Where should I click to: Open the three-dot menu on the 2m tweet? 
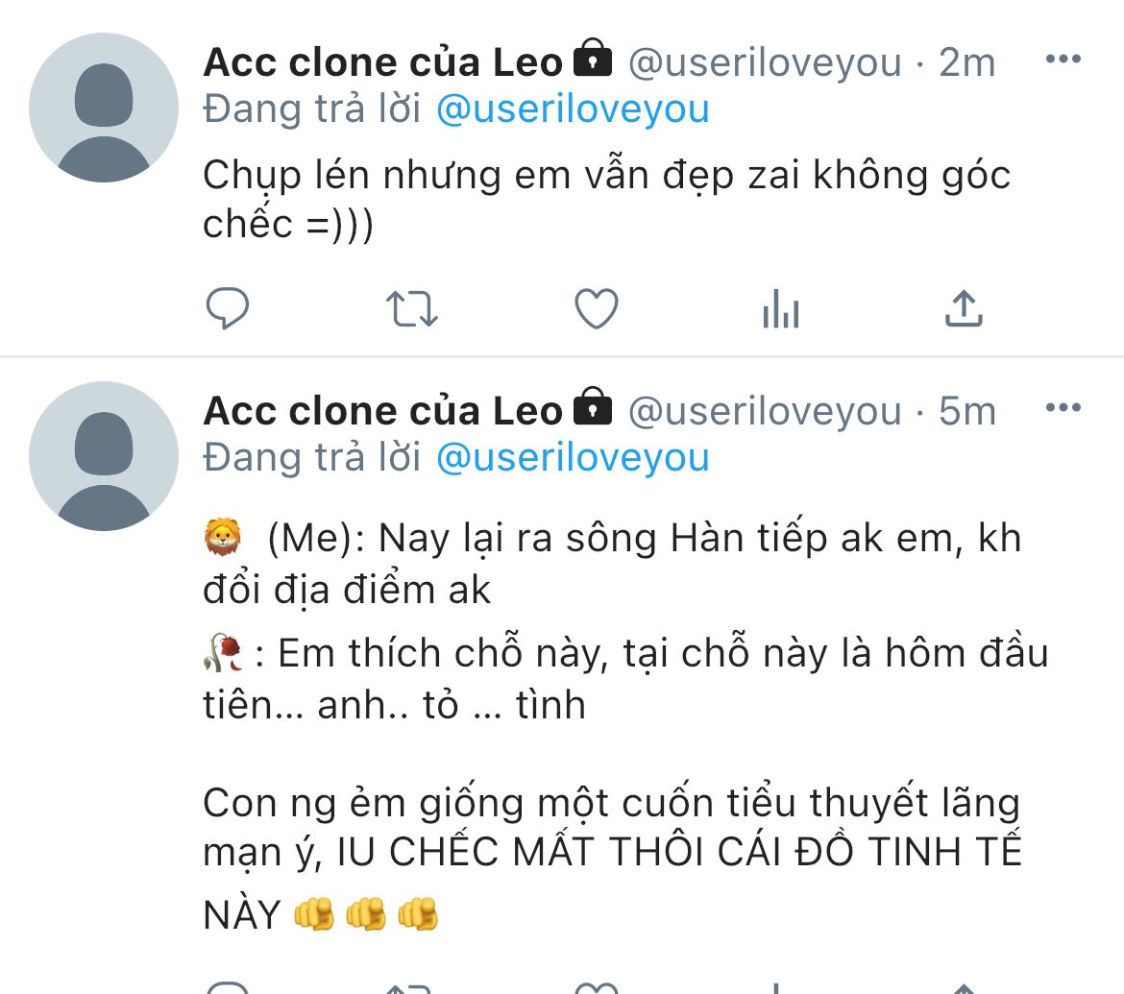[x=1063, y=60]
